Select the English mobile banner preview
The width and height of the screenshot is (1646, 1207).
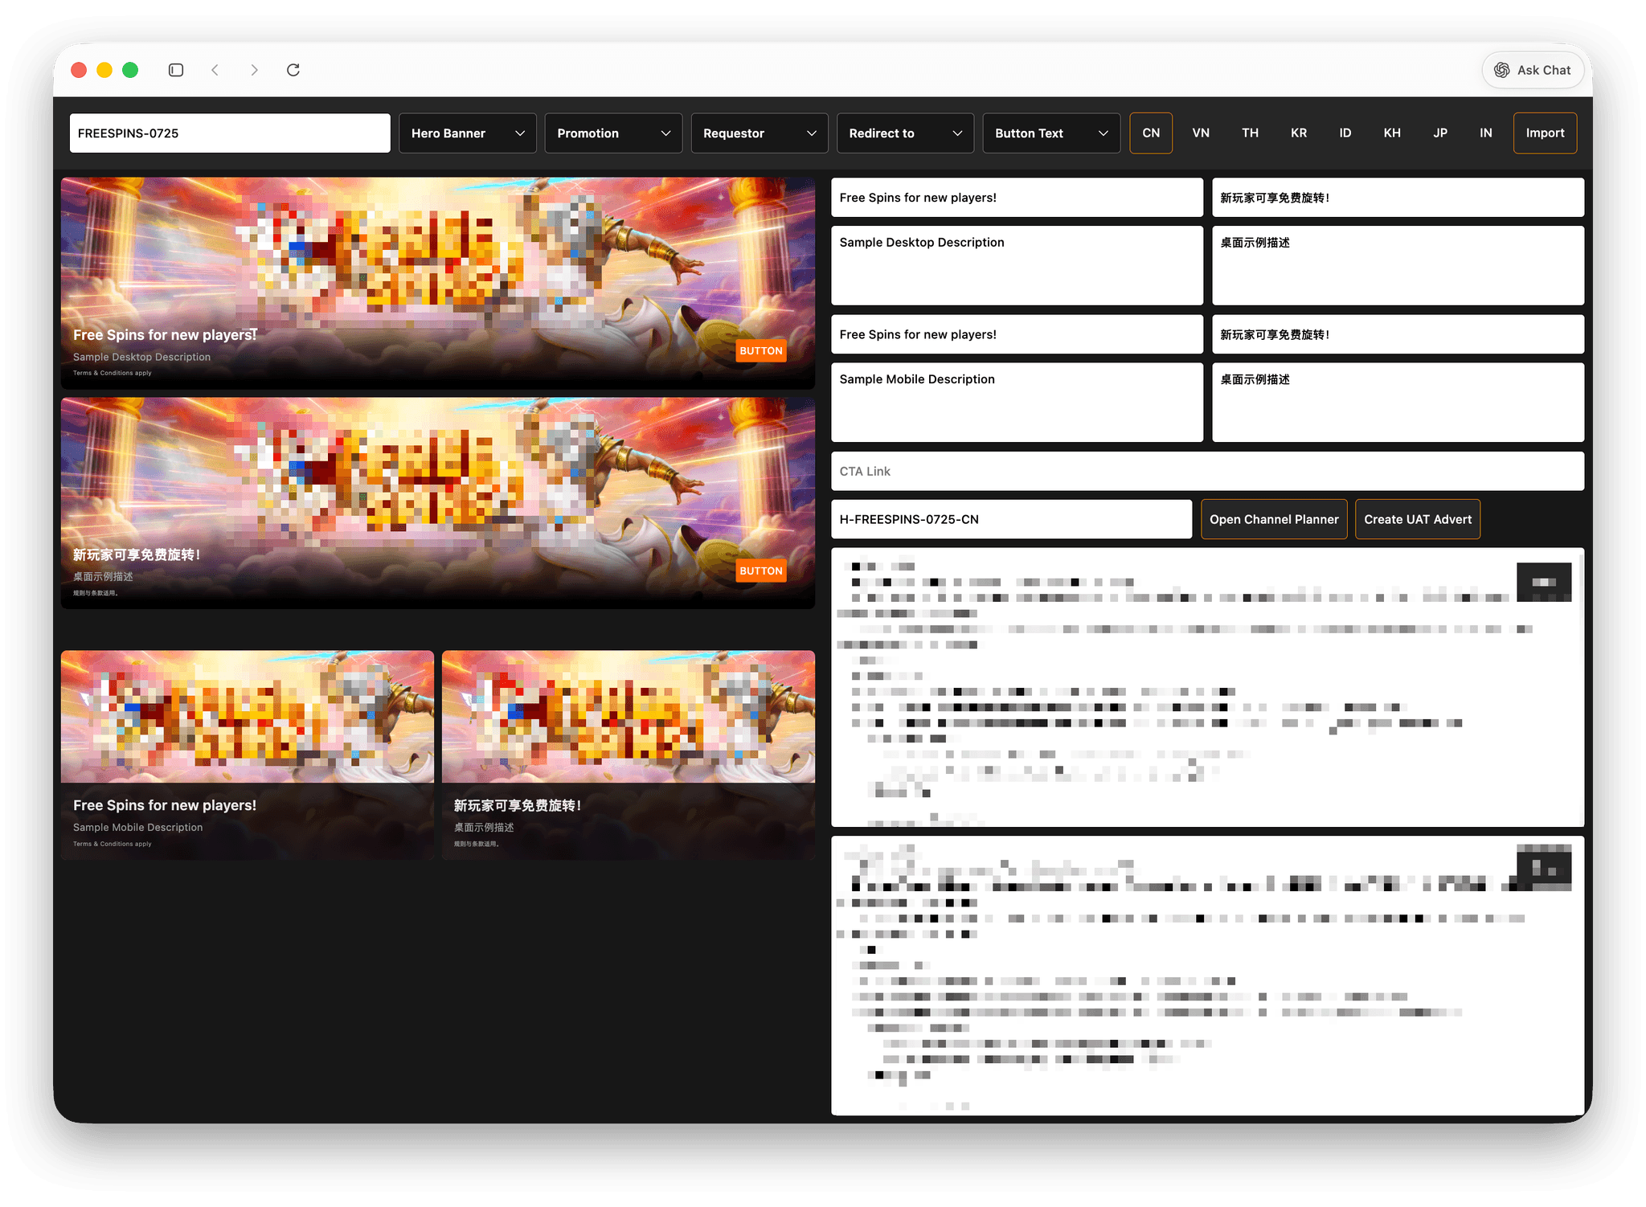click(248, 755)
